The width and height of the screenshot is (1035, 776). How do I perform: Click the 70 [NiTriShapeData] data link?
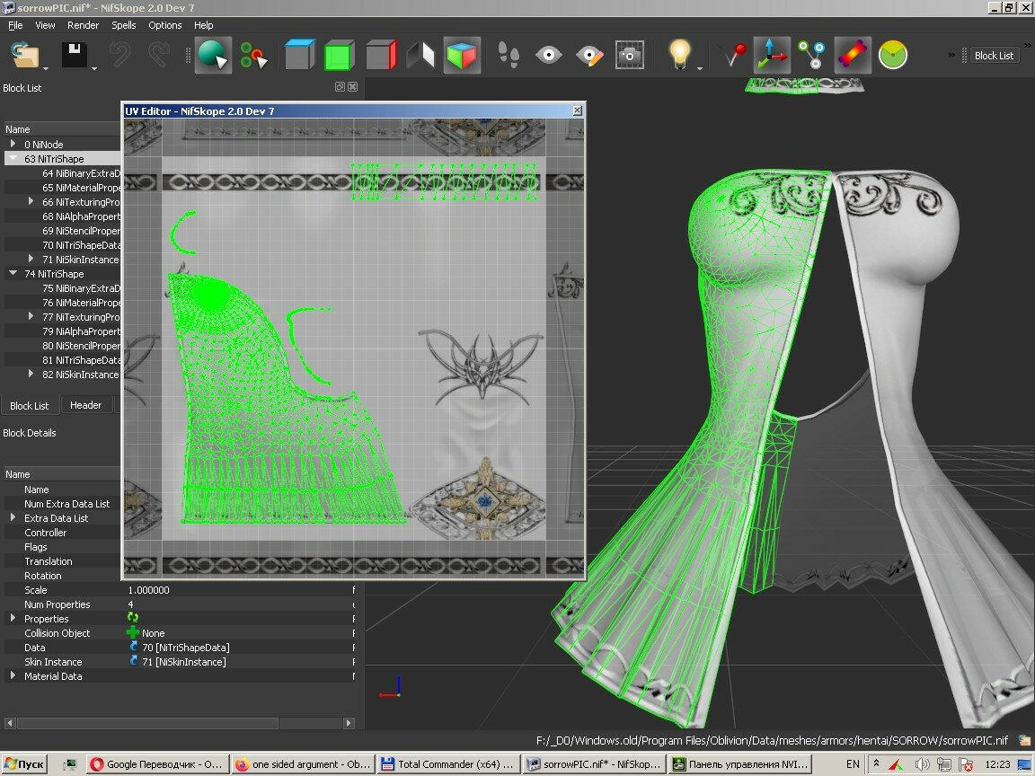point(185,648)
